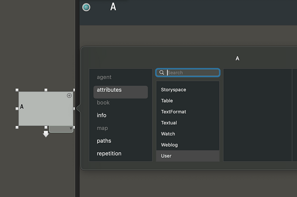Screen dimensions: 297x197
Task: Pick the TextFormat attribute group
Action: click(x=173, y=112)
